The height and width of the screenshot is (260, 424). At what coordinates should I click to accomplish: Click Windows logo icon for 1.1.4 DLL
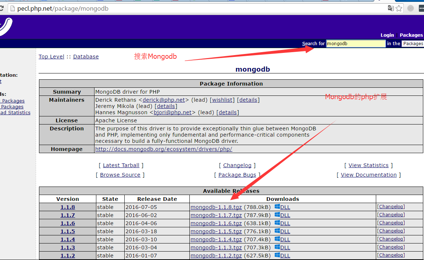click(277, 239)
